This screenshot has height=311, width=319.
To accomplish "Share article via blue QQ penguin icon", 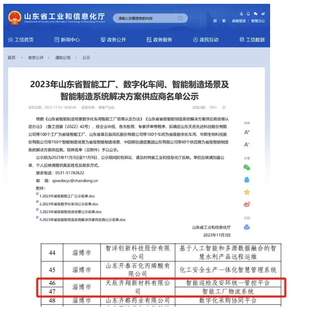I will click(x=247, y=180).
